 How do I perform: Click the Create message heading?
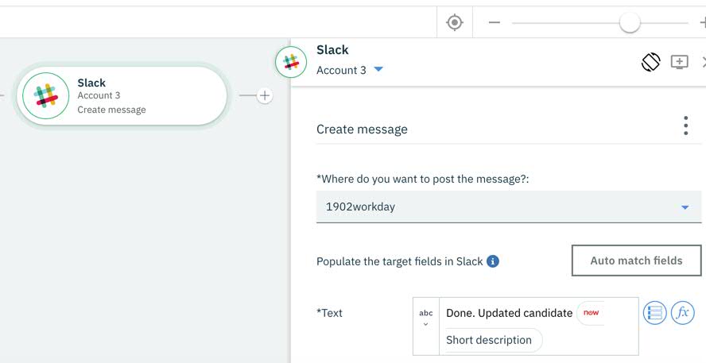click(362, 129)
